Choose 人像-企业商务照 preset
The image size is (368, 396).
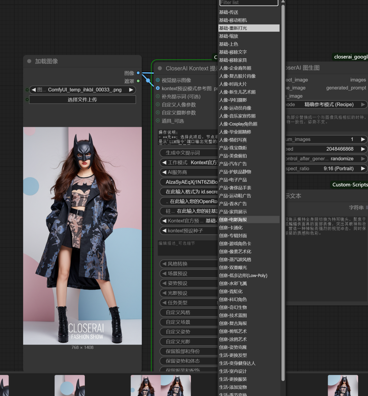(249, 68)
